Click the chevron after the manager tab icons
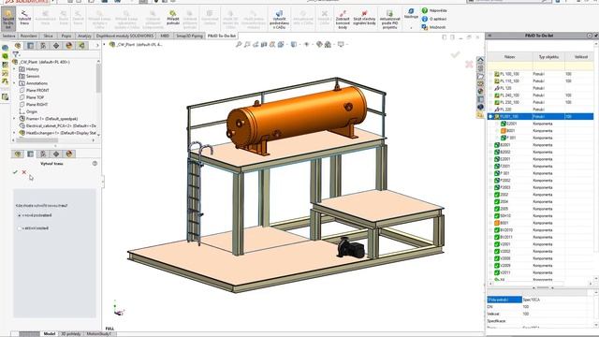The width and height of the screenshot is (599, 337). [x=97, y=46]
